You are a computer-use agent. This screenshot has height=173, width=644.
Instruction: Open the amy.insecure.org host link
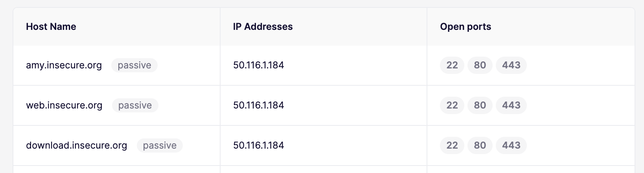tap(64, 65)
